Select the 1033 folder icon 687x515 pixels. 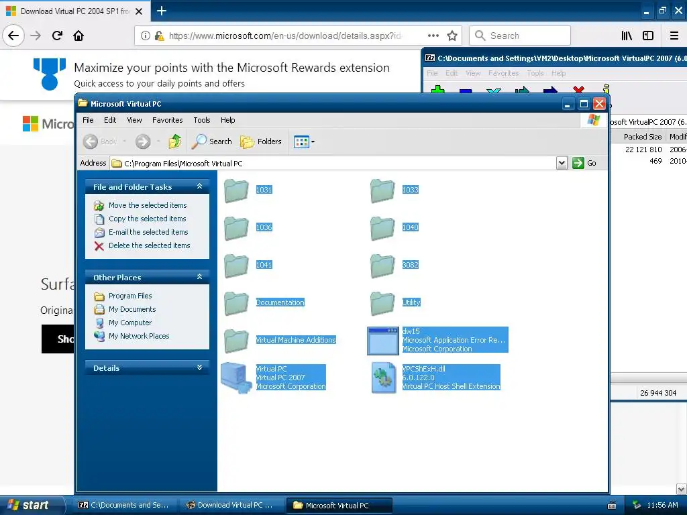click(x=383, y=190)
